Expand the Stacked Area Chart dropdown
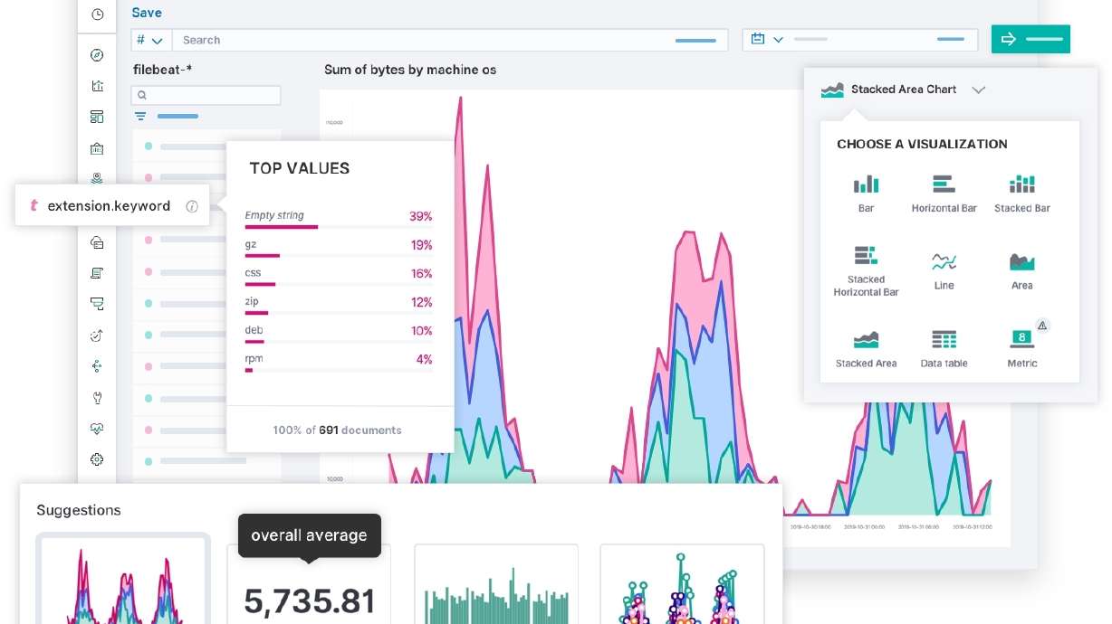Screen dimensions: 1112x624 point(979,90)
